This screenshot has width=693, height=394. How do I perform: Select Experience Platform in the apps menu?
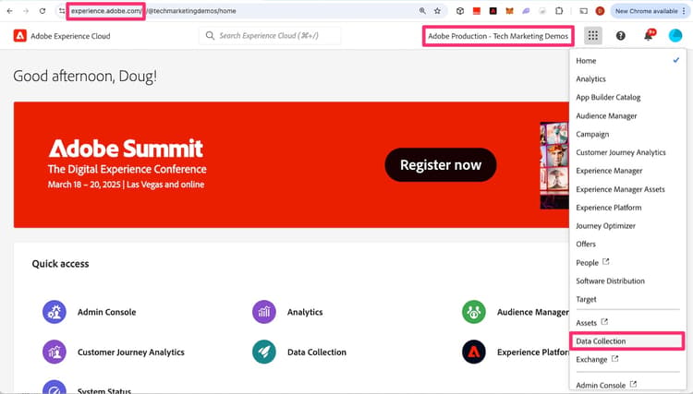609,208
